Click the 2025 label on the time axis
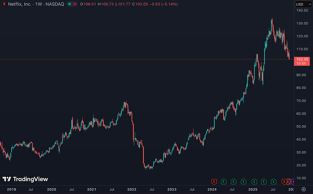This screenshot has width=313, height=194. click(x=253, y=190)
